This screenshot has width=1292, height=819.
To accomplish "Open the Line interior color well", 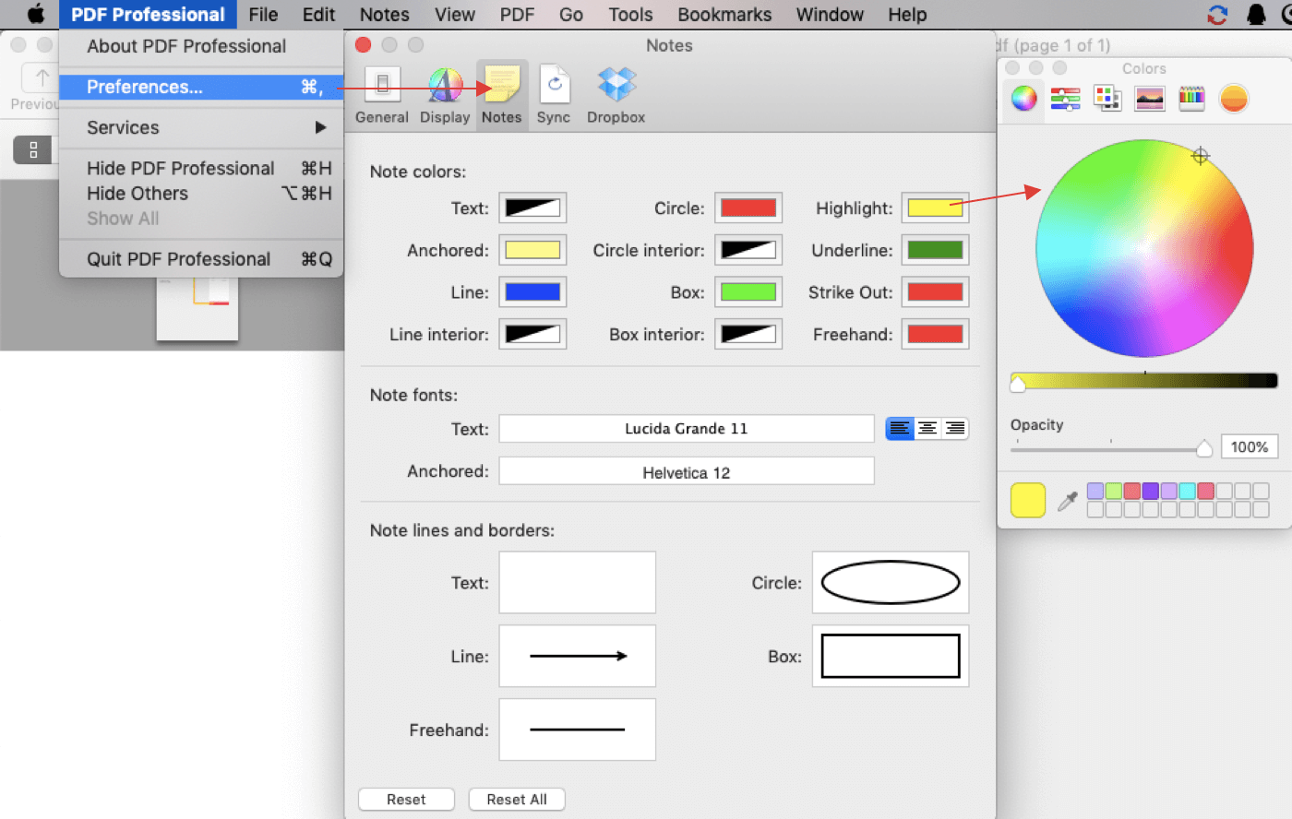I will click(x=532, y=334).
